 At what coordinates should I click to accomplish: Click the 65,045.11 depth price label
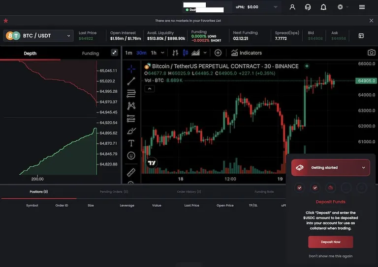point(108,71)
